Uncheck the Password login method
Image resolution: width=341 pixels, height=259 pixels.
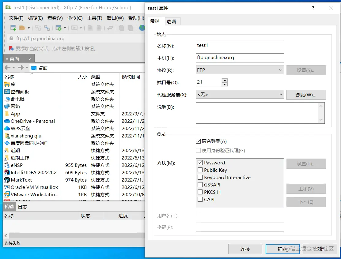click(x=200, y=163)
